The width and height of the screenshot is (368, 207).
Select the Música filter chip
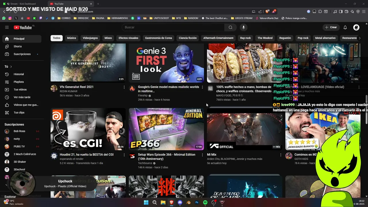(72, 38)
